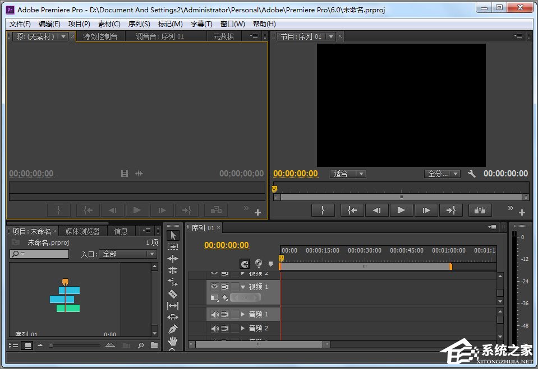
Task: Click program monitor Export Frame camera button
Action: [x=480, y=210]
